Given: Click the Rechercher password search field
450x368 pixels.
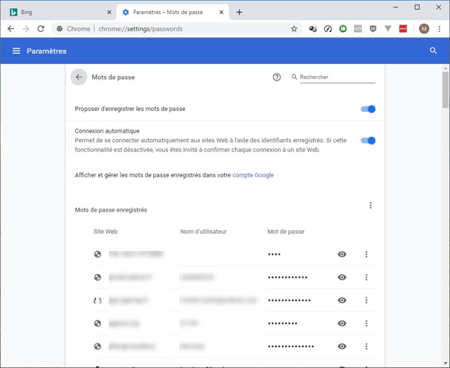Looking at the screenshot, I should pyautogui.click(x=336, y=77).
